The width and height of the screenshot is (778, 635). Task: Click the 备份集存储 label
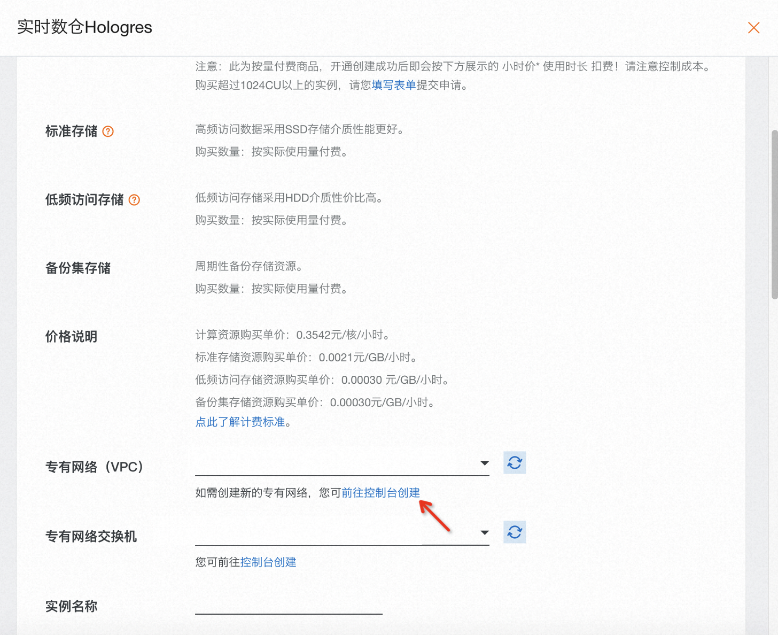pyautogui.click(x=78, y=268)
